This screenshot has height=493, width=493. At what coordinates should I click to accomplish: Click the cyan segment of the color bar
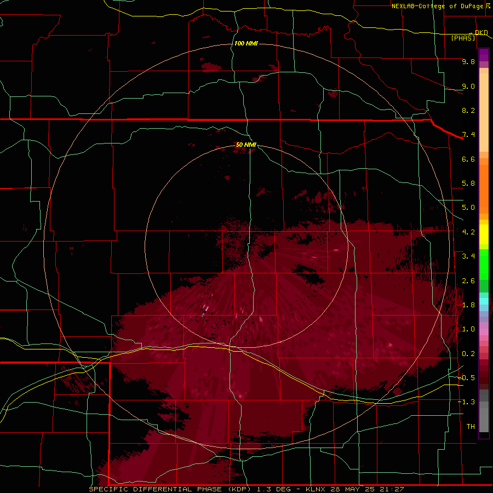point(484,301)
